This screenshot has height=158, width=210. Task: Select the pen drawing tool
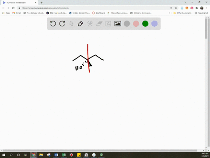point(80,24)
